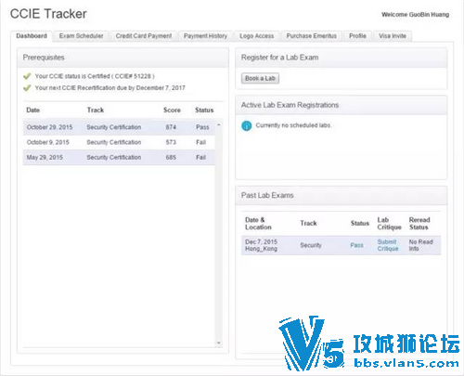Switch to Credit Card Payment tab
The height and width of the screenshot is (376, 464).
click(x=144, y=36)
